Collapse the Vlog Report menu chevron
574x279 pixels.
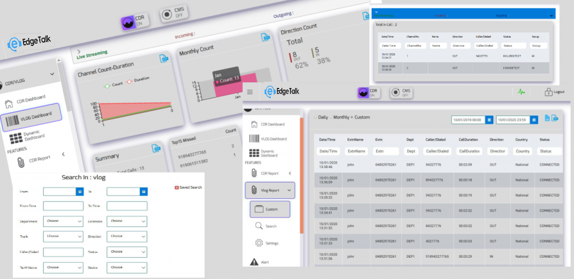click(290, 190)
